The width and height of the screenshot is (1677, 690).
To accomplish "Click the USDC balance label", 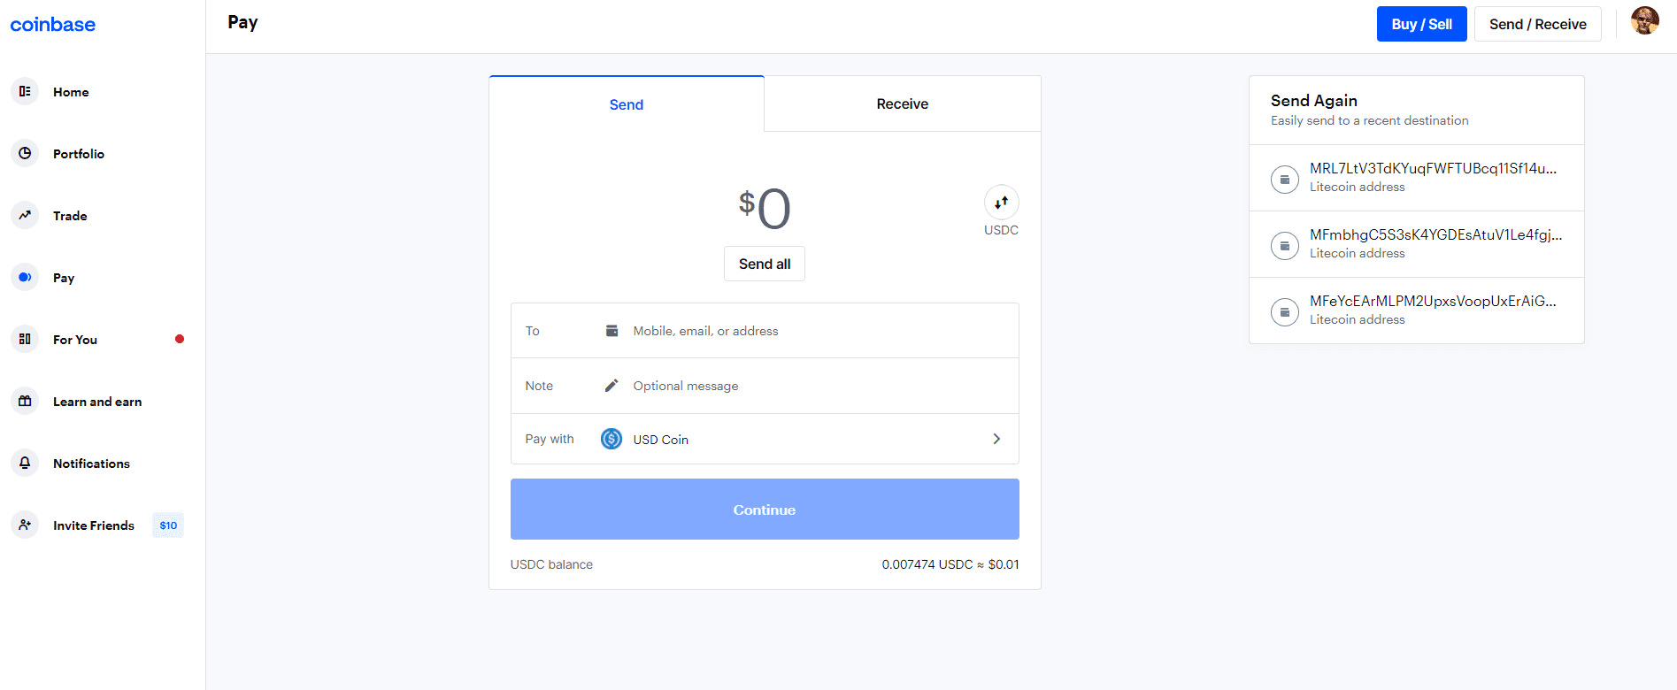I will click(551, 564).
